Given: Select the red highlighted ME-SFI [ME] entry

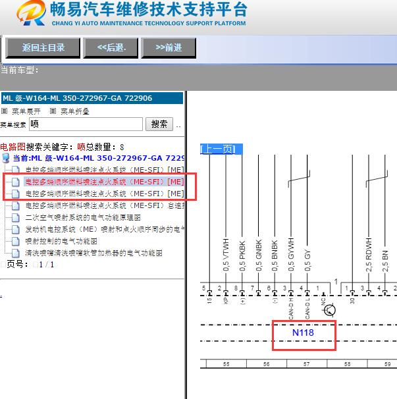Looking at the screenshot, I should point(104,182).
